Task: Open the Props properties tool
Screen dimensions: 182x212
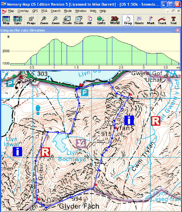Action: (x=31, y=20)
